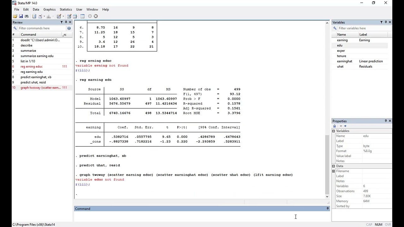Select 'reg earning edu' in Review
This screenshot has width=404, height=227.
42,72
